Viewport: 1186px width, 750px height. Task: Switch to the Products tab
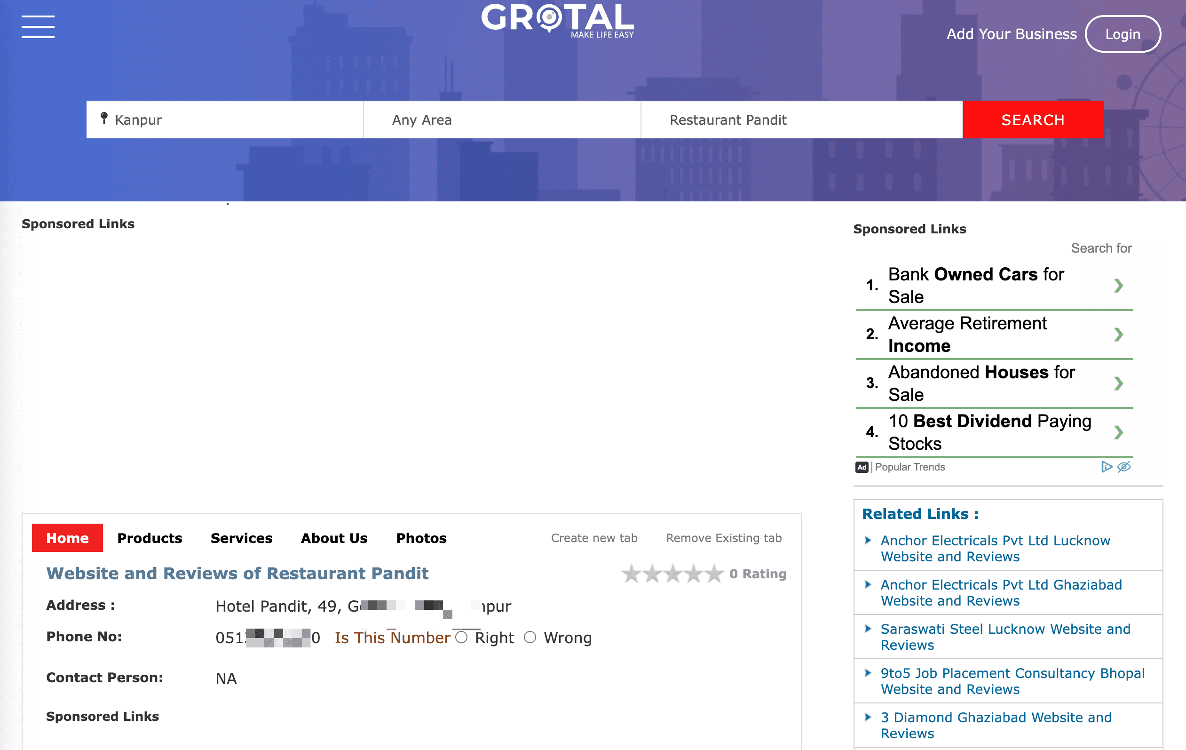[x=150, y=538]
